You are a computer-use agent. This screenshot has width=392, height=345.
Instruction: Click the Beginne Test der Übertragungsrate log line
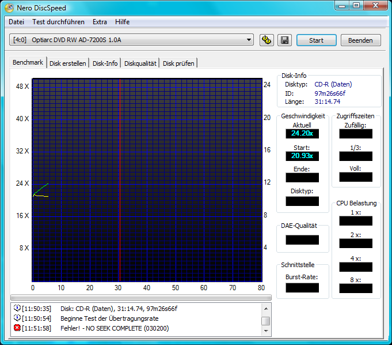coord(109,318)
